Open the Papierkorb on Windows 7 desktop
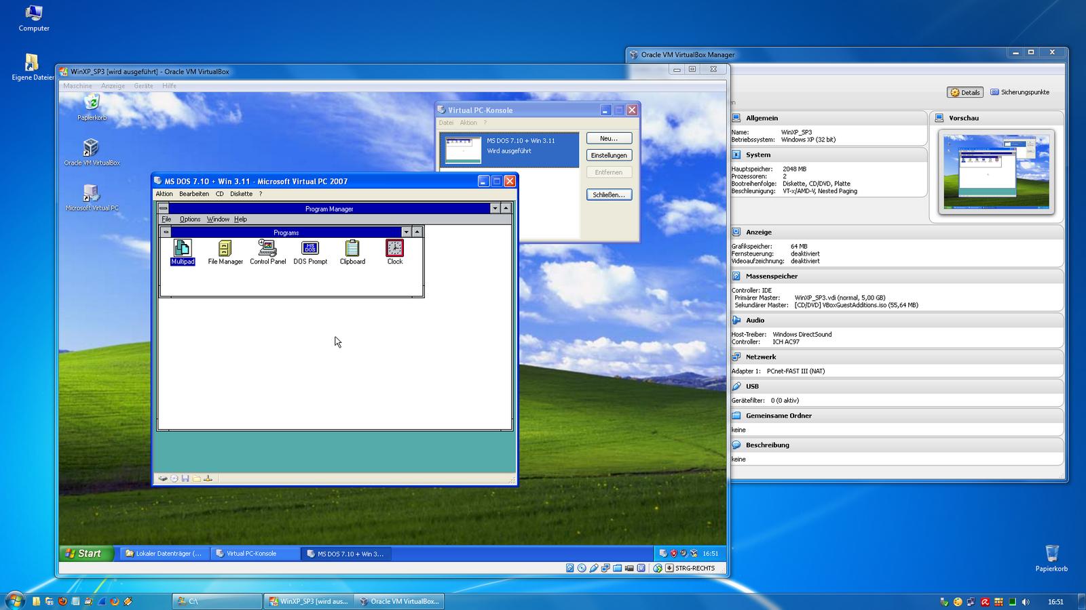This screenshot has width=1086, height=610. [x=1051, y=558]
